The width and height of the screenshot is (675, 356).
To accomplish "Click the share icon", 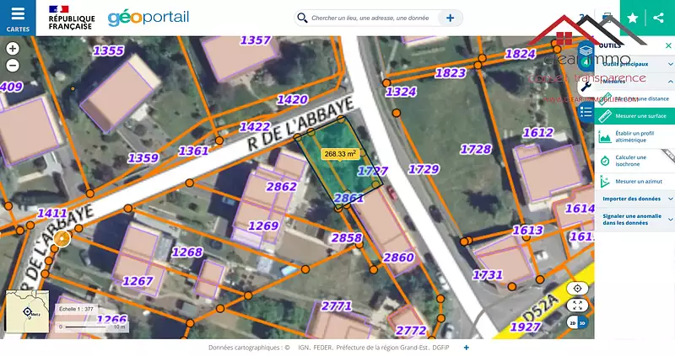I will (659, 18).
